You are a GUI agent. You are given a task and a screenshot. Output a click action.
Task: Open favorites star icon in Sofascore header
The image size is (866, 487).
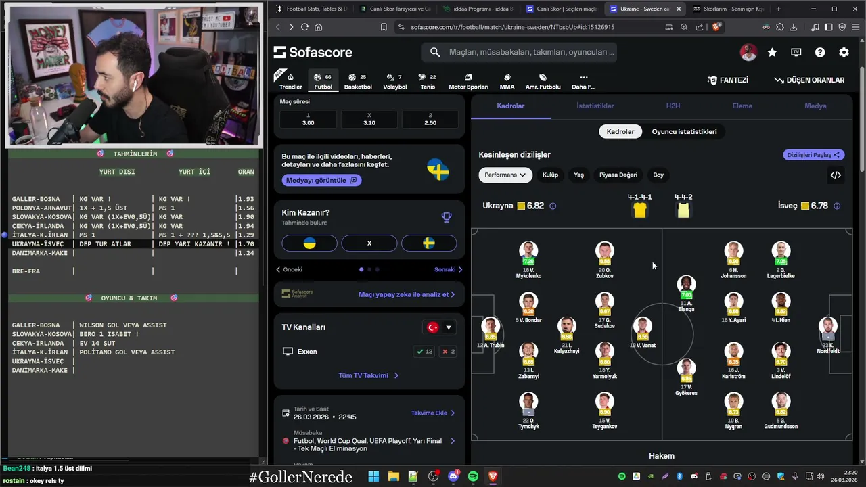[772, 52]
